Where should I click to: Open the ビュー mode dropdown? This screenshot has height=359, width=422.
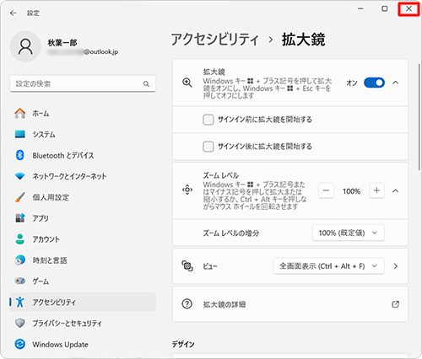329,266
